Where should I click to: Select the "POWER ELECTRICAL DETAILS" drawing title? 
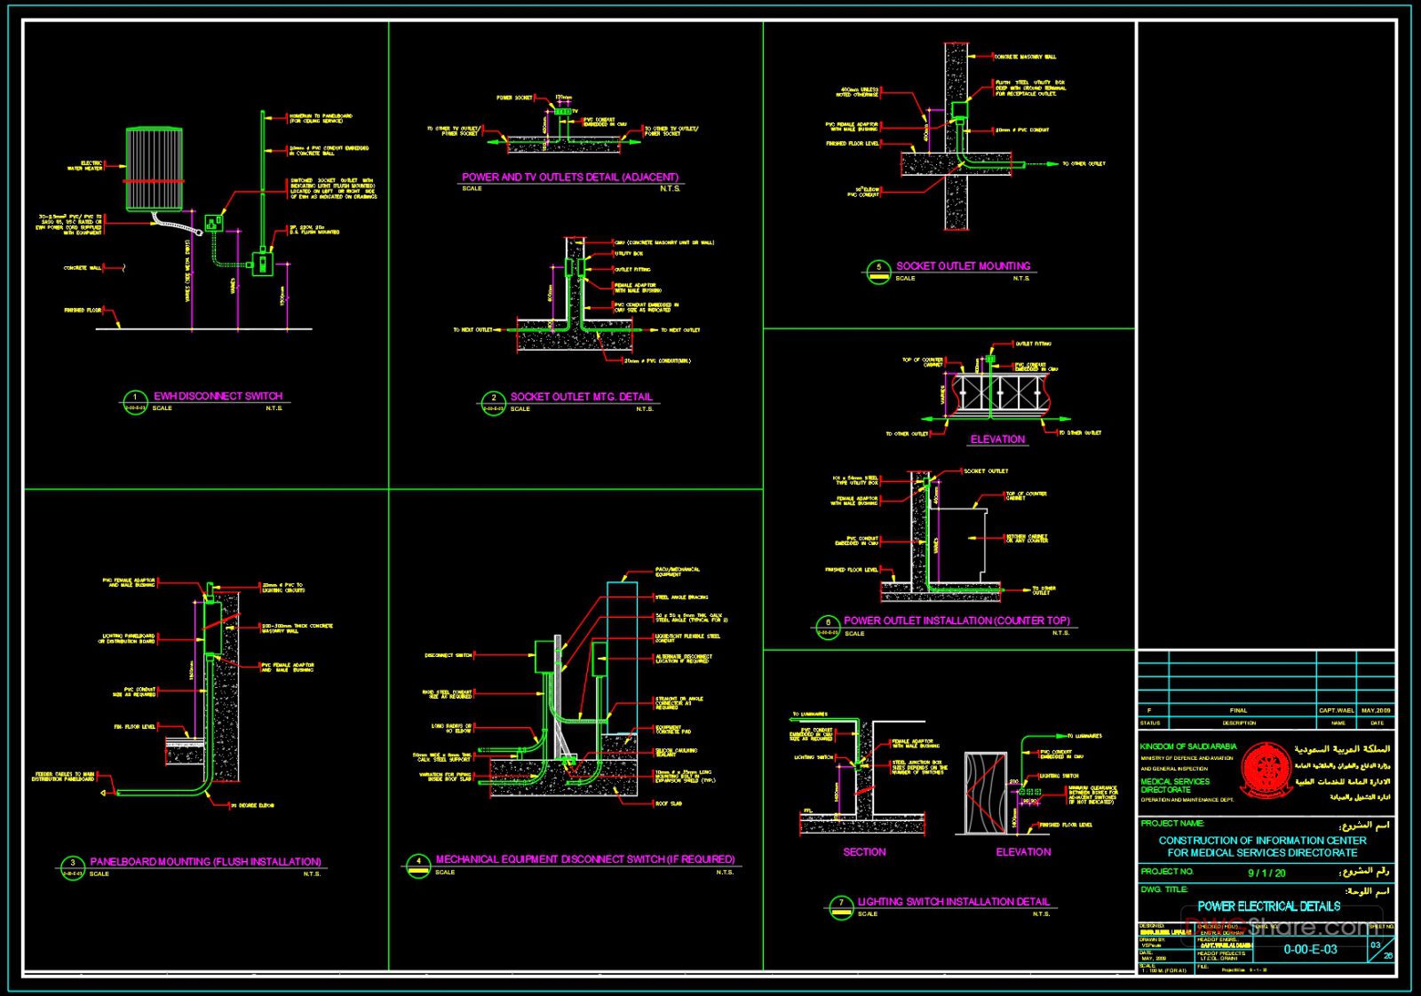coord(1268,906)
